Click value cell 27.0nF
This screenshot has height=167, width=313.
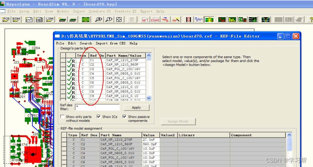point(151,140)
